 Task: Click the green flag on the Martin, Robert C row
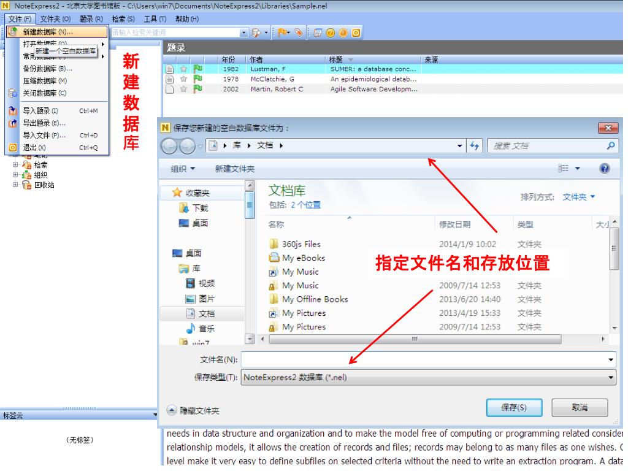coord(198,89)
